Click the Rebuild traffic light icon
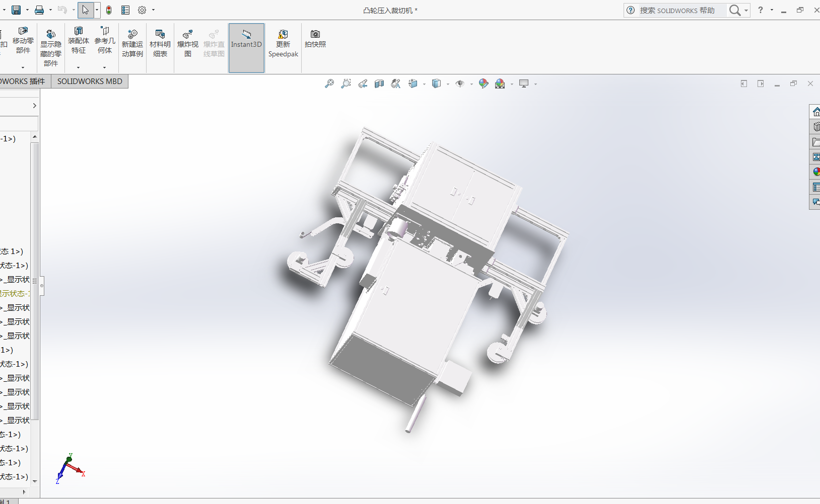Viewport: 820px width, 504px height. [109, 10]
